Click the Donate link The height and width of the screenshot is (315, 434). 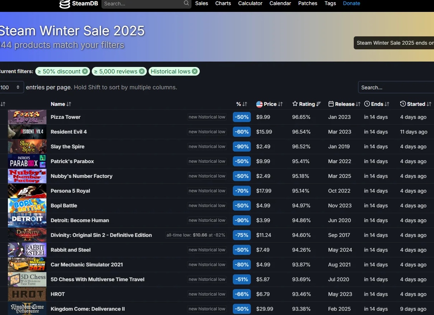click(x=352, y=3)
